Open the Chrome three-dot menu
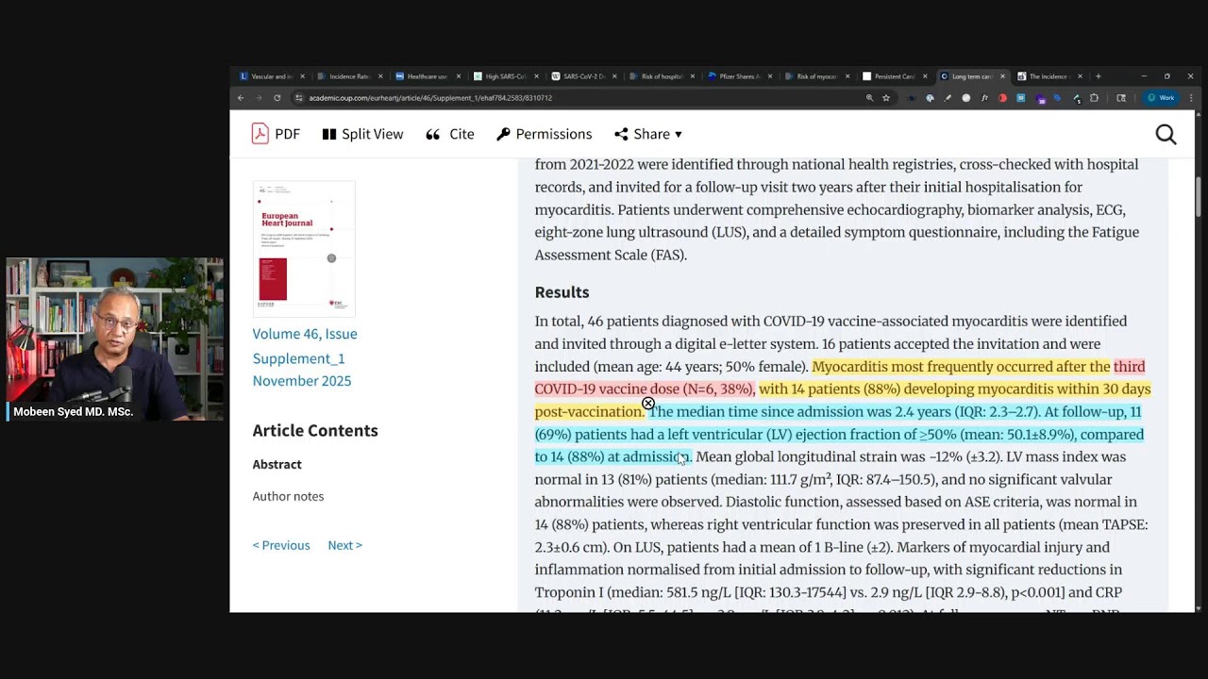 (x=1191, y=98)
